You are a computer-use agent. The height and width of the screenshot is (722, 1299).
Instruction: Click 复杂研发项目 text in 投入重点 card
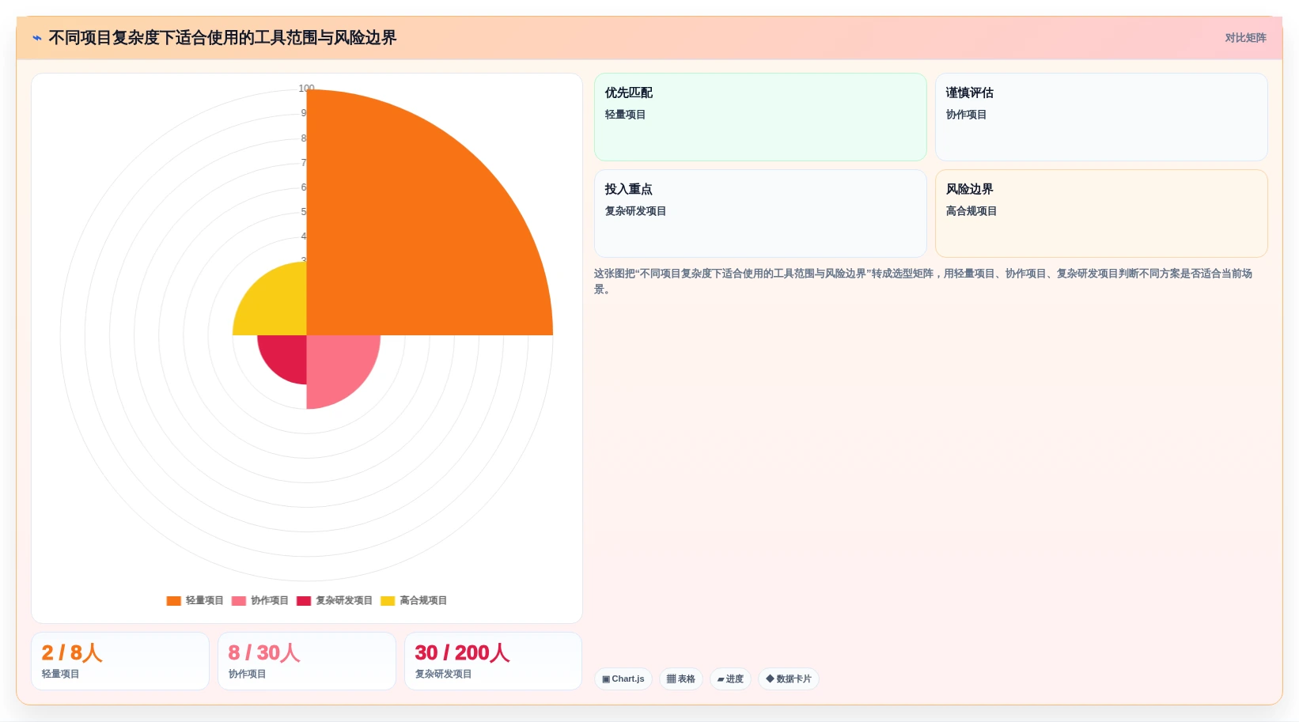635,211
